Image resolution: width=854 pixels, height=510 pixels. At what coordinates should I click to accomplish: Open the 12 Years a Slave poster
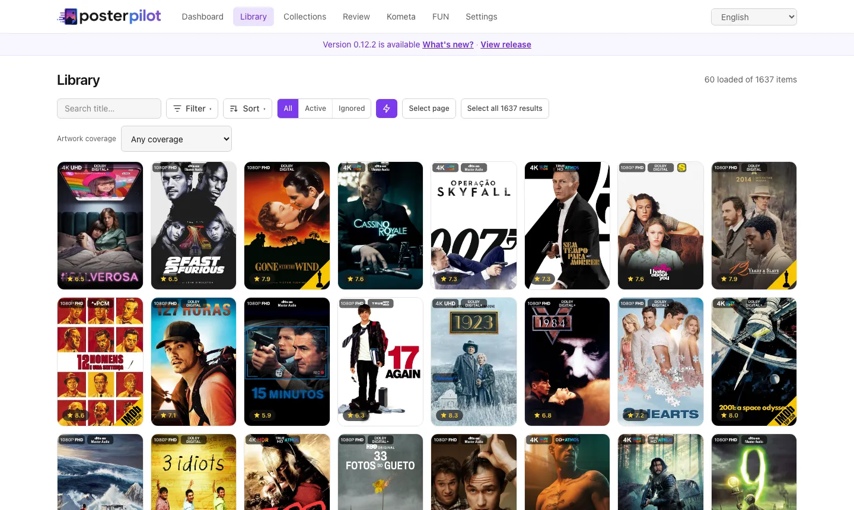coord(754,225)
